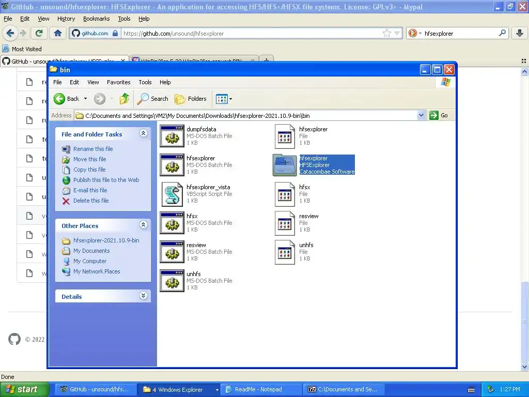Go to My Documents in Other Places
This screenshot has height=397, width=529.
click(x=91, y=251)
